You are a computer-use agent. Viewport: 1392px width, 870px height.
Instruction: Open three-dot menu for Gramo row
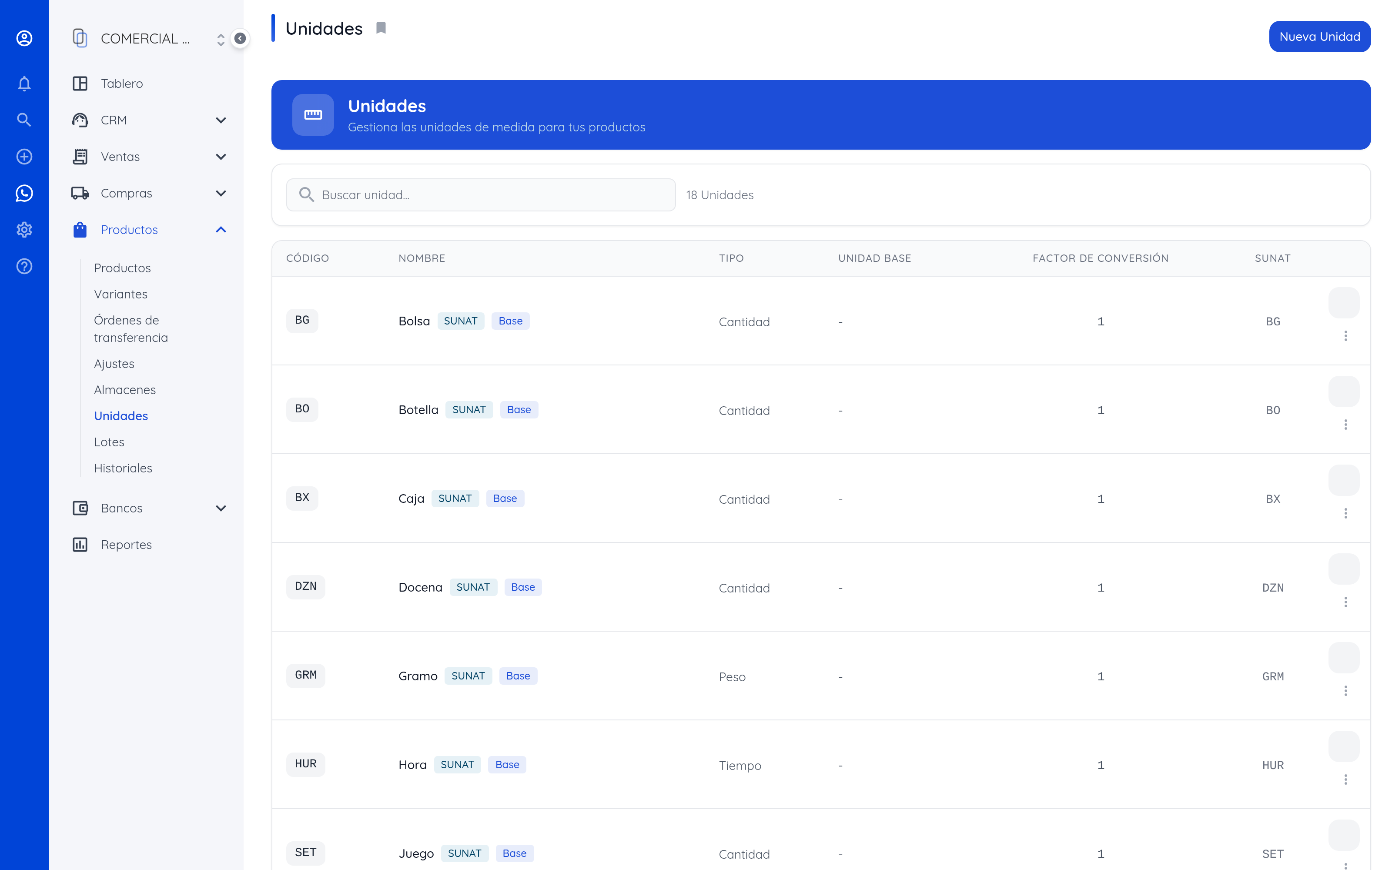pyautogui.click(x=1345, y=690)
